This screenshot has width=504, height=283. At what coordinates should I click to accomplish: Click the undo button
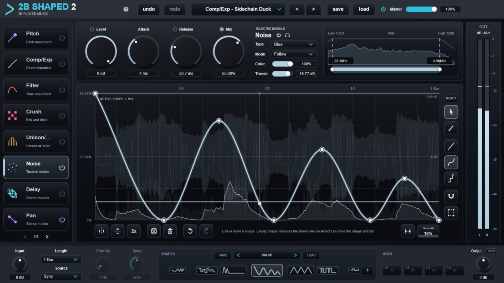tap(149, 9)
